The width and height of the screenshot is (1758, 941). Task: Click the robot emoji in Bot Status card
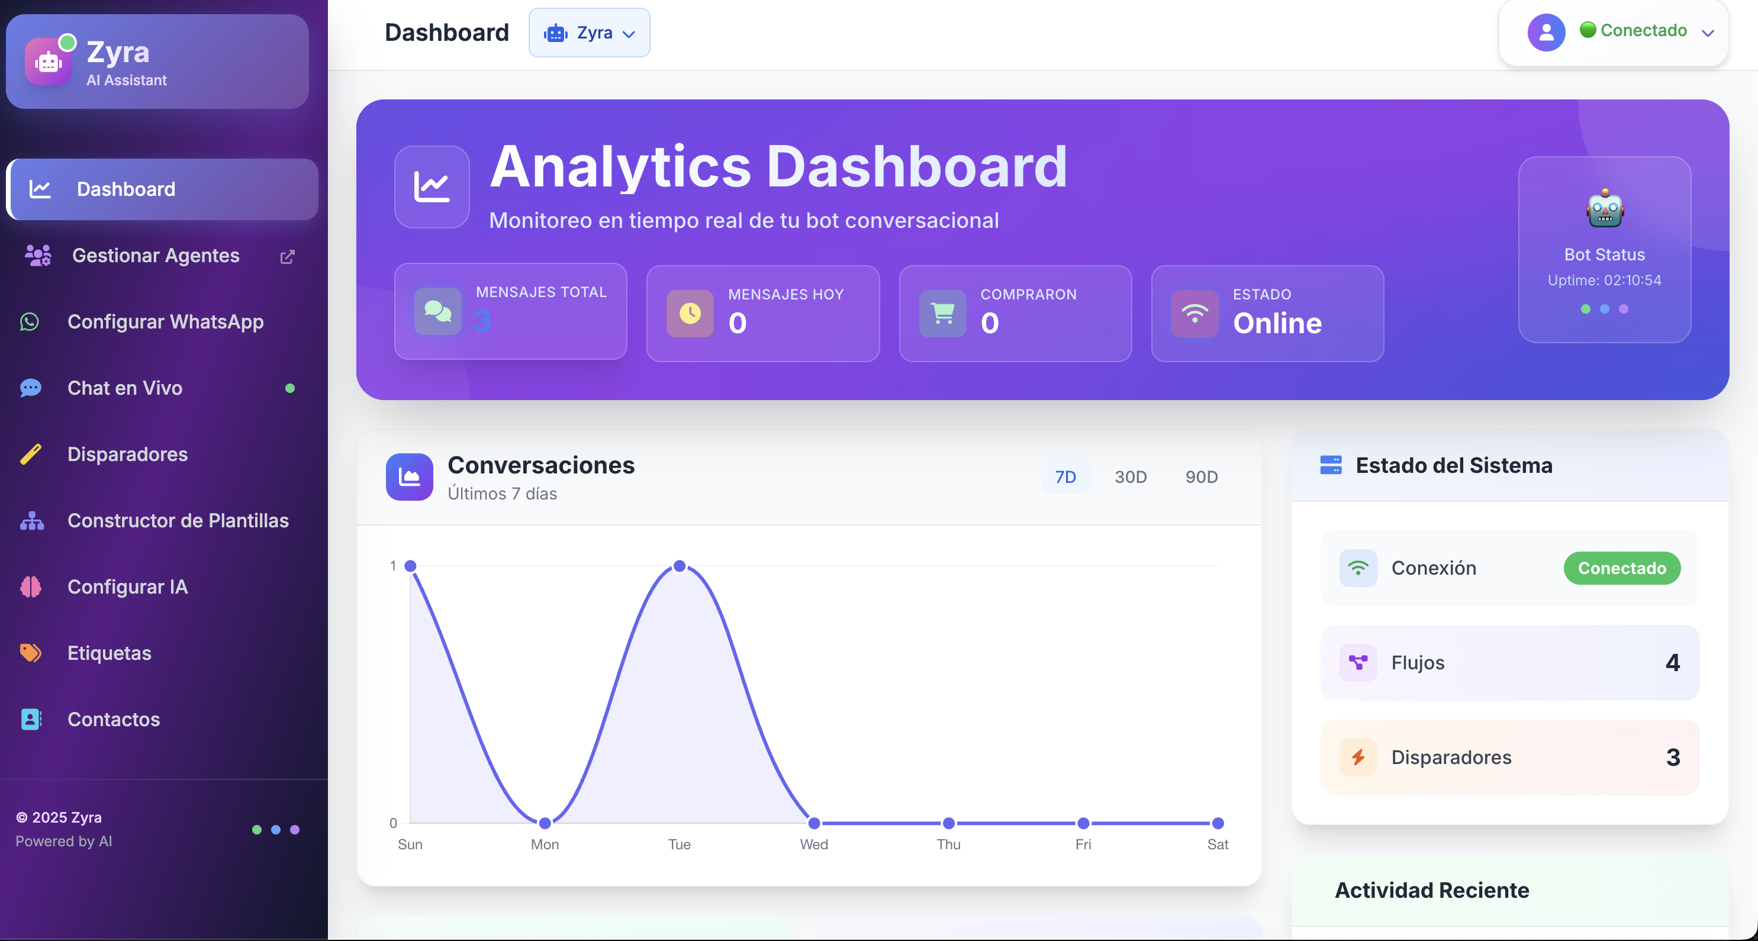(1605, 210)
